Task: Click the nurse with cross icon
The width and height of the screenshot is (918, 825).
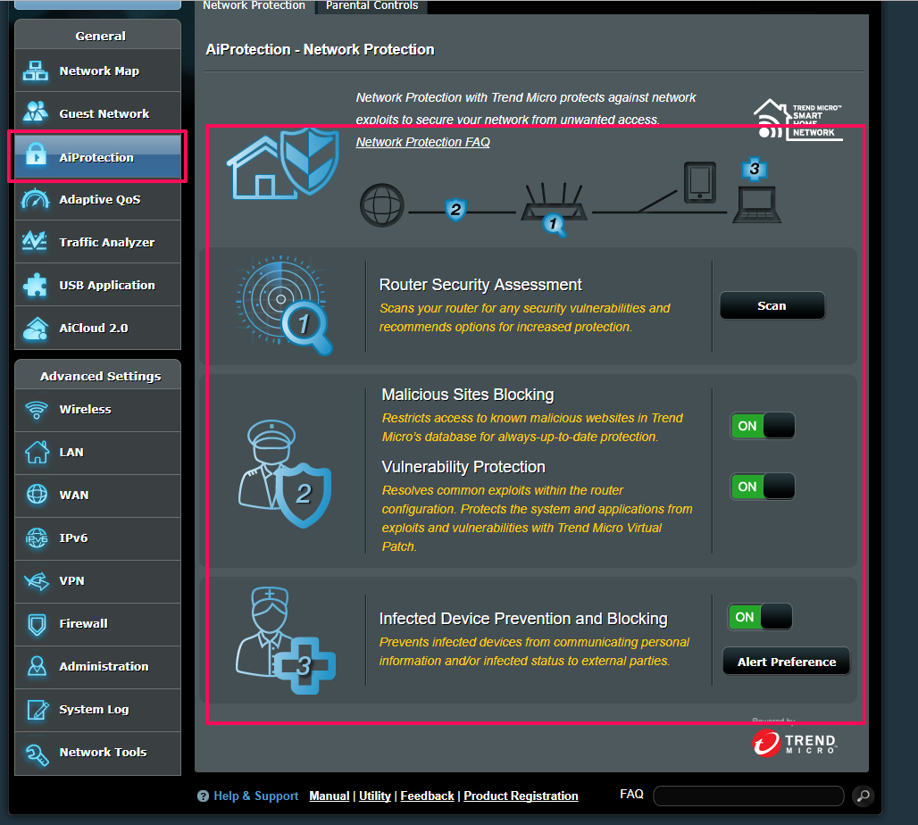Action: click(x=285, y=641)
